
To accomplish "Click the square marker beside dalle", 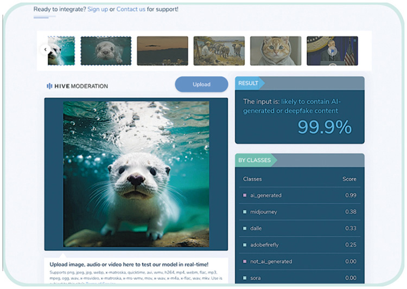I will point(245,228).
